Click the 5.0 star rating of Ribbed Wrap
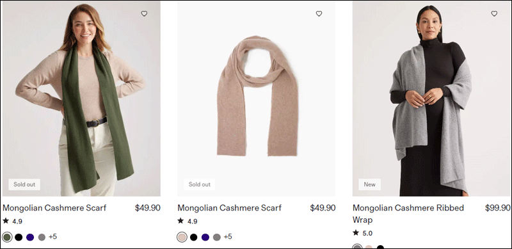This screenshot has width=512, height=249. pos(362,233)
